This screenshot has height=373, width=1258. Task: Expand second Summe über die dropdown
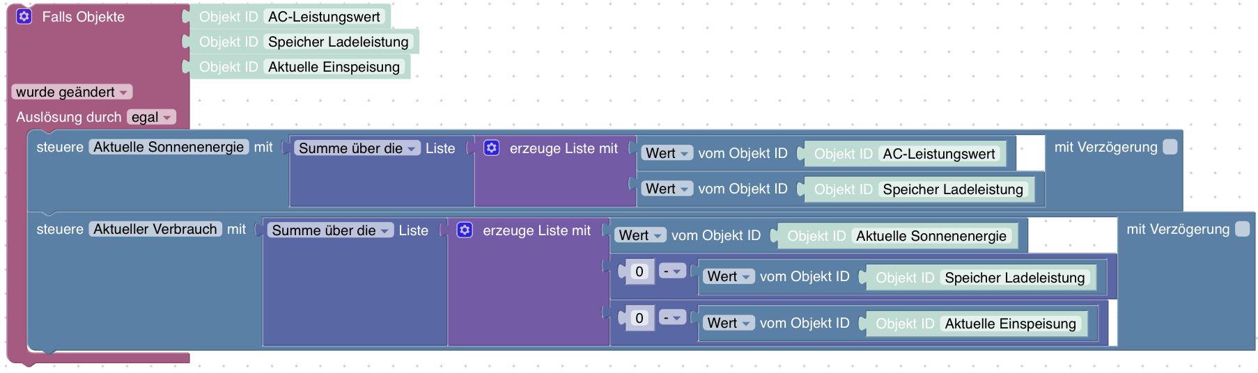pyautogui.click(x=330, y=230)
